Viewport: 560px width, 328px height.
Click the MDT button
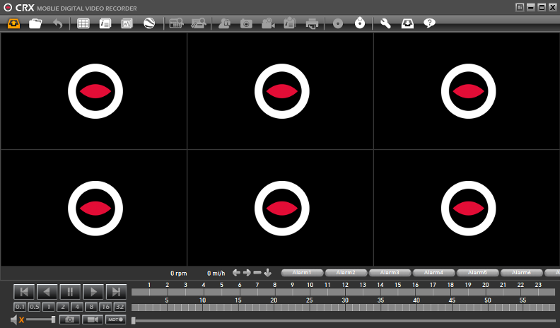click(x=116, y=320)
